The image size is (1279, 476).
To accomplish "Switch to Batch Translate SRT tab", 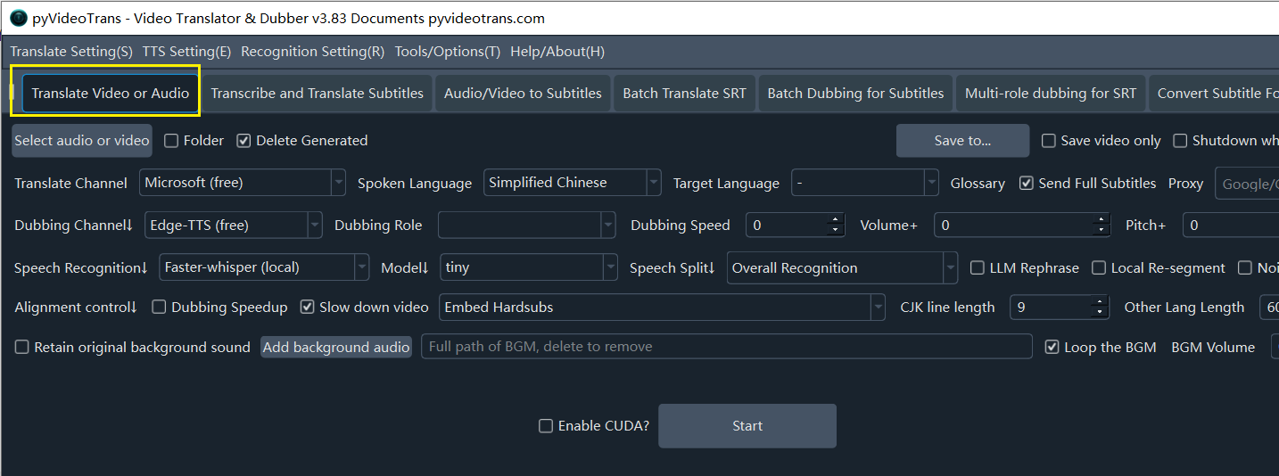I will click(x=684, y=94).
